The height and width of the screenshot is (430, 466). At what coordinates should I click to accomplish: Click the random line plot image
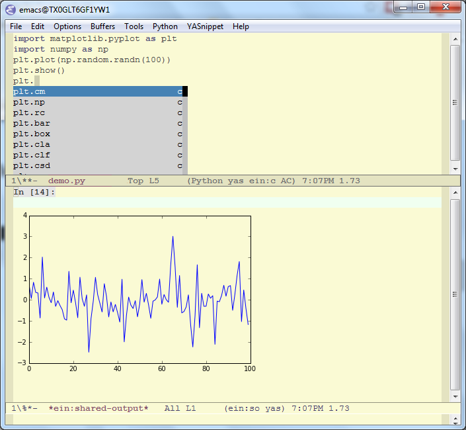(139, 291)
